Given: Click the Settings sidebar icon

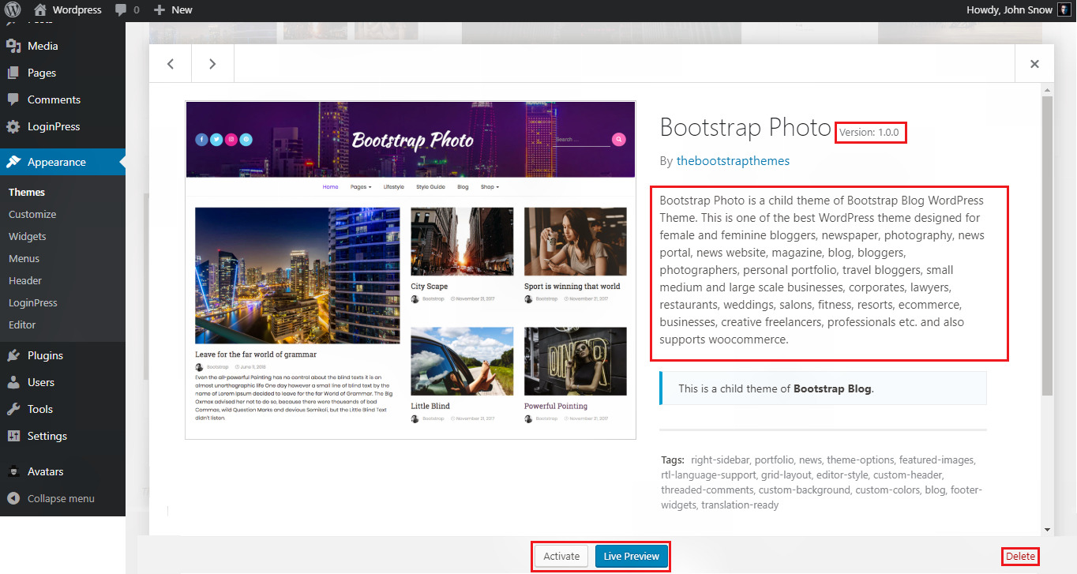Looking at the screenshot, I should coord(13,436).
